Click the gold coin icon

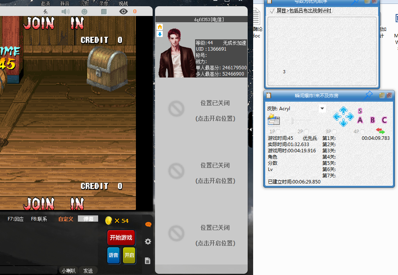point(109,220)
